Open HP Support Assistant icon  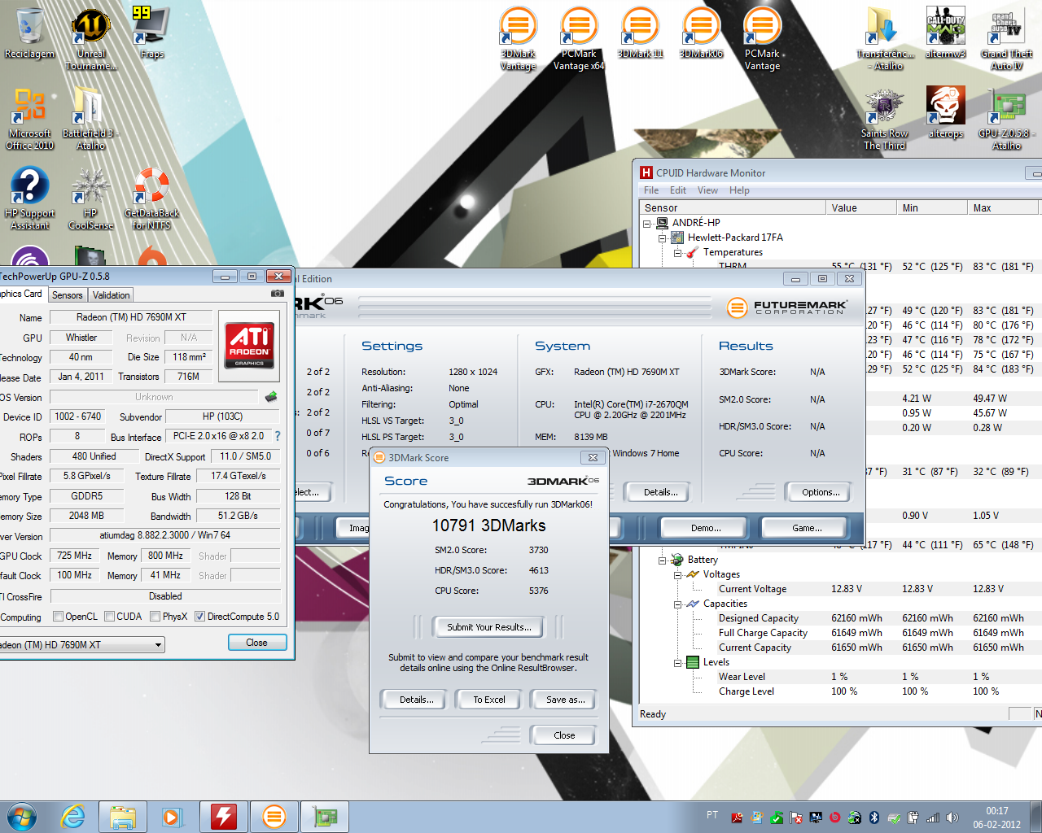(30, 199)
